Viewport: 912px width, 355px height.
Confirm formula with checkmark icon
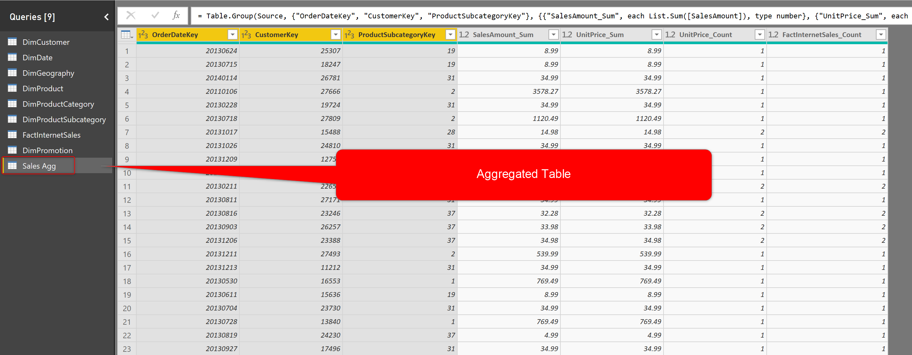click(x=155, y=15)
